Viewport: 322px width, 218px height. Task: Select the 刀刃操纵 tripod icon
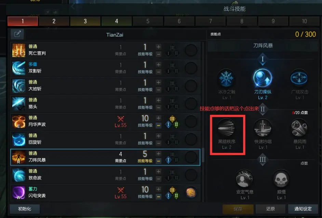(x=263, y=78)
